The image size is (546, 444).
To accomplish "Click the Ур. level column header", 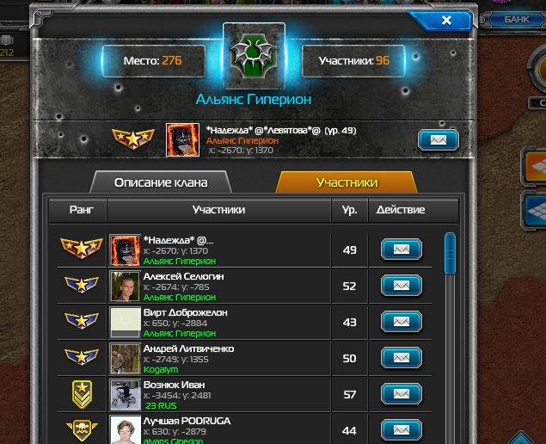I will pyautogui.click(x=350, y=210).
